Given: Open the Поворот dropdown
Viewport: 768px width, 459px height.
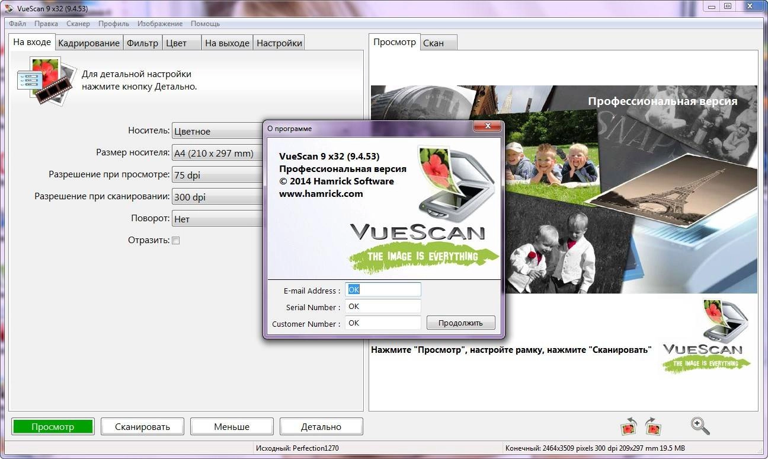Looking at the screenshot, I should pos(217,219).
